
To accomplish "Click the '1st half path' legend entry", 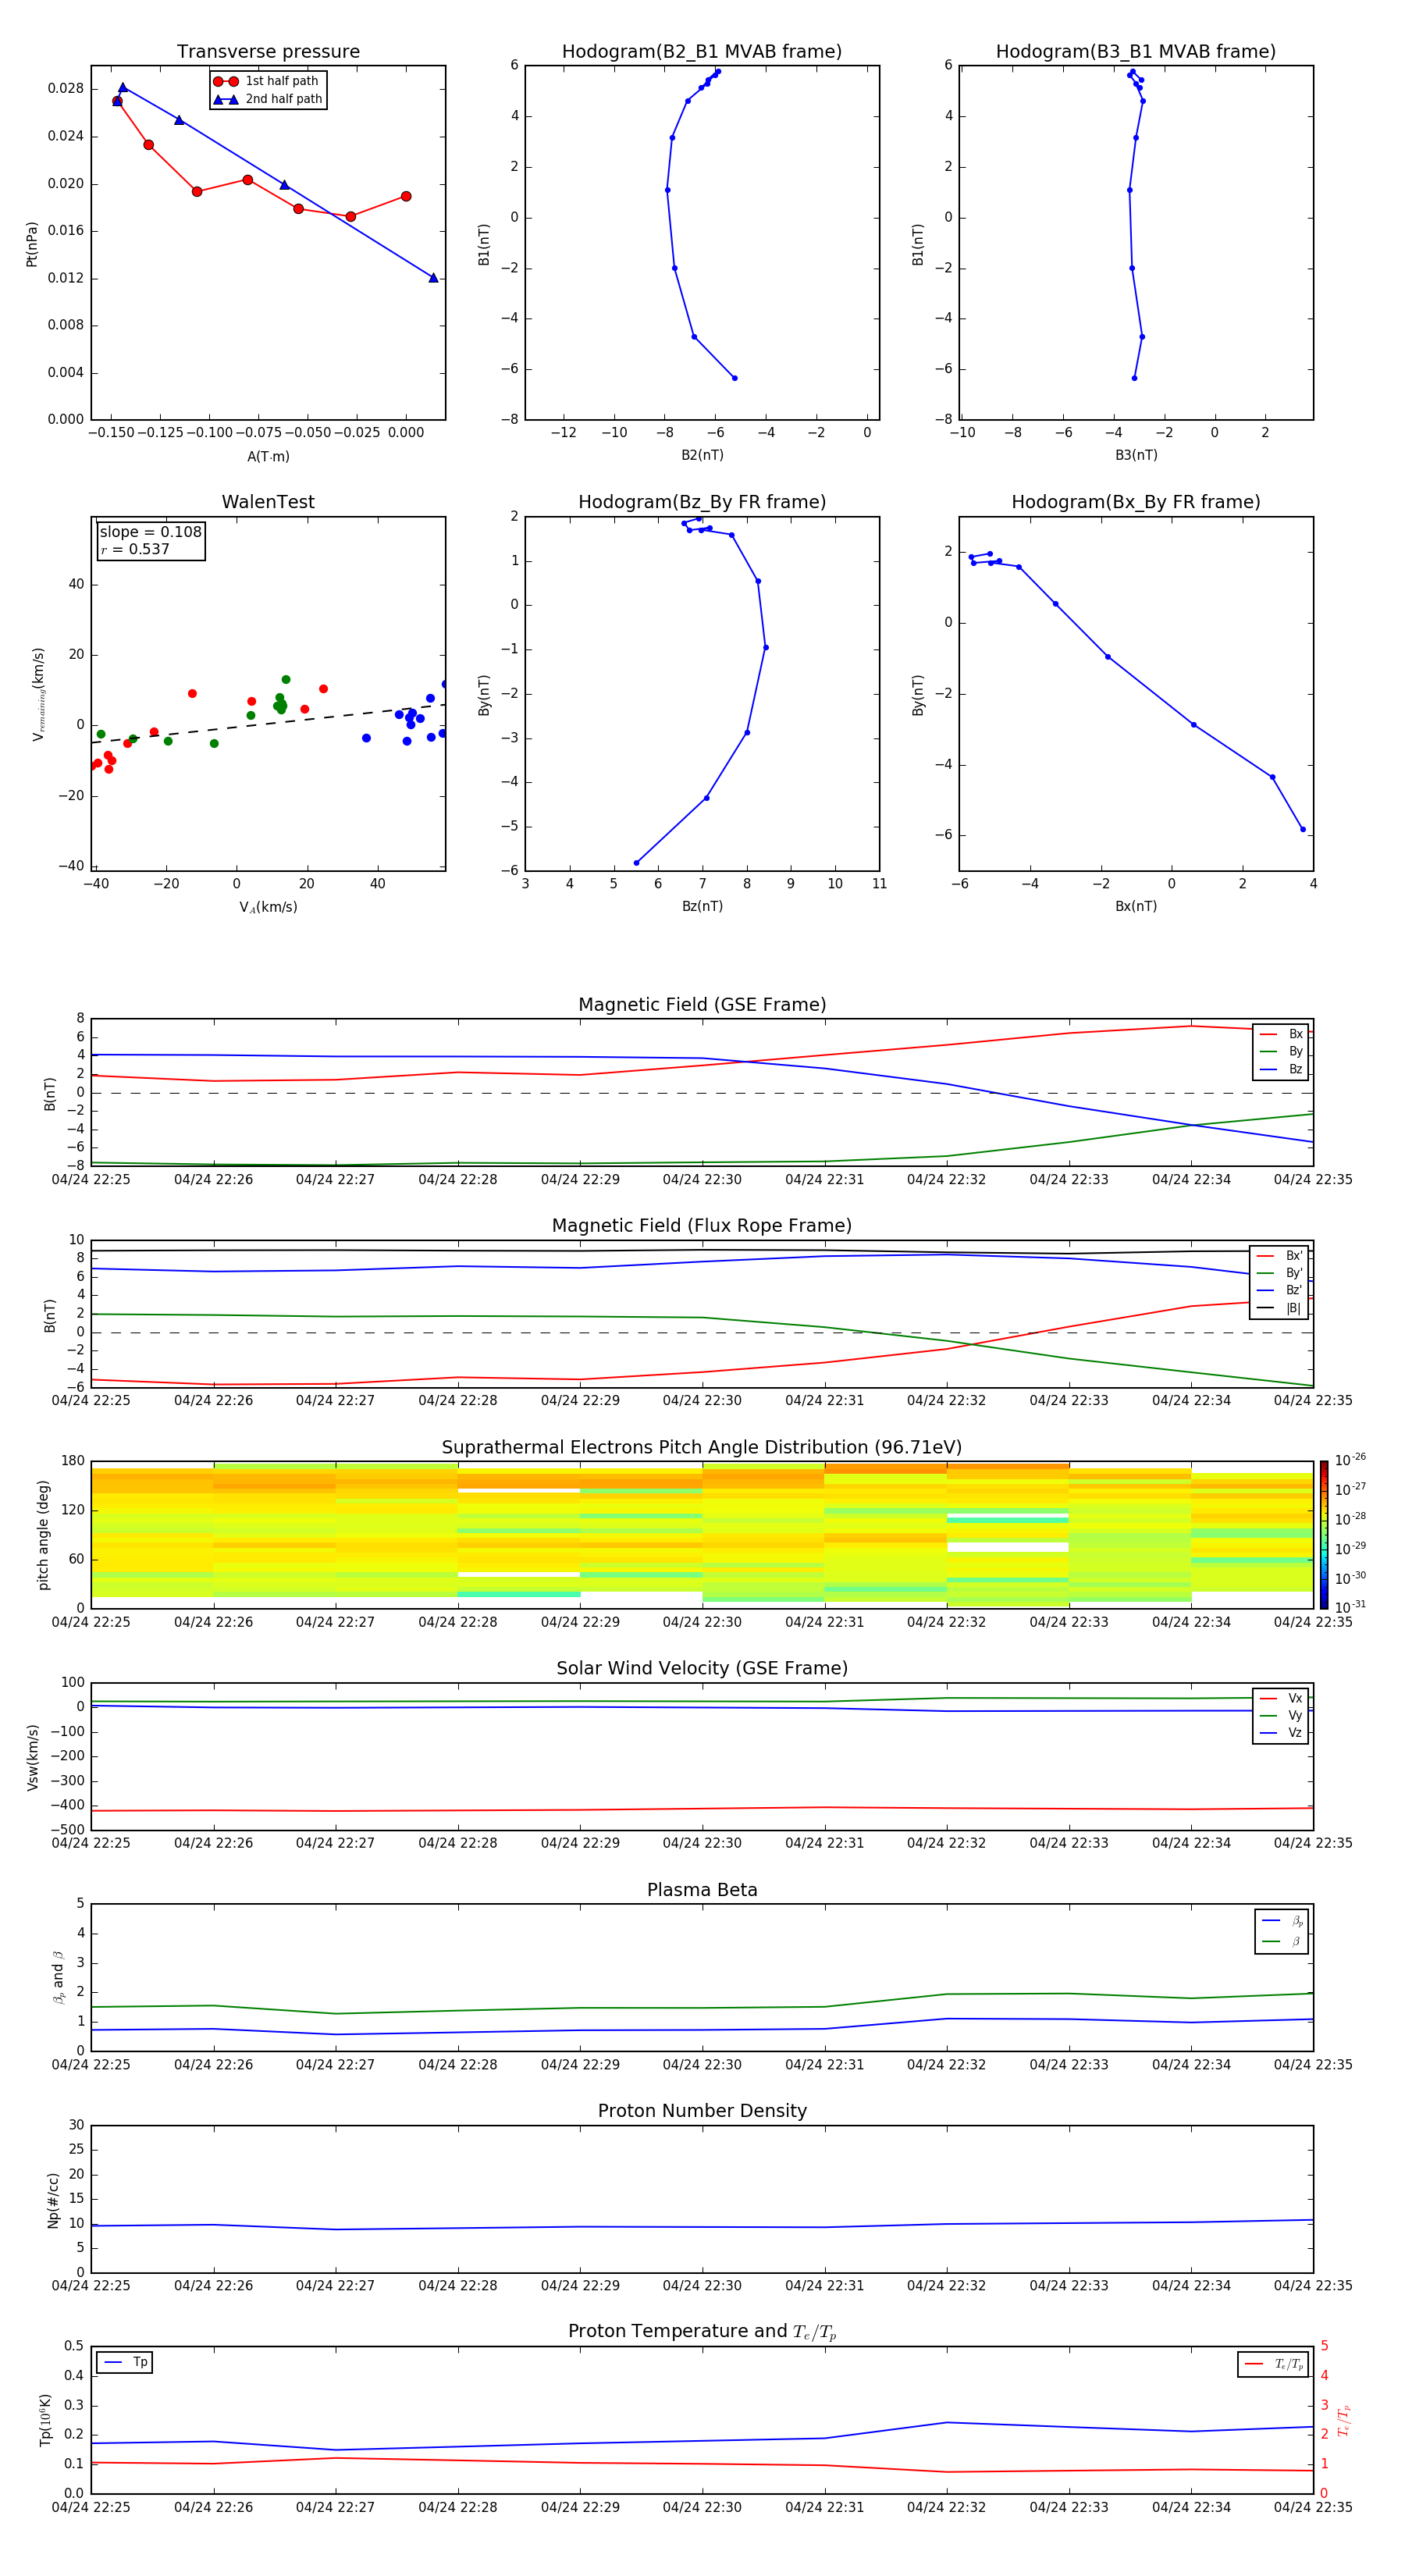I will 267,81.
